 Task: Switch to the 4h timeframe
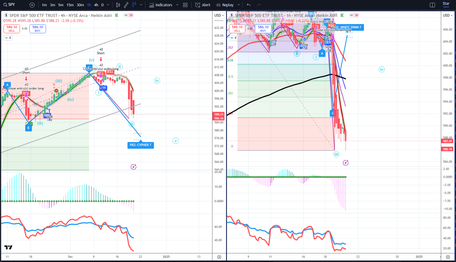point(96,5)
